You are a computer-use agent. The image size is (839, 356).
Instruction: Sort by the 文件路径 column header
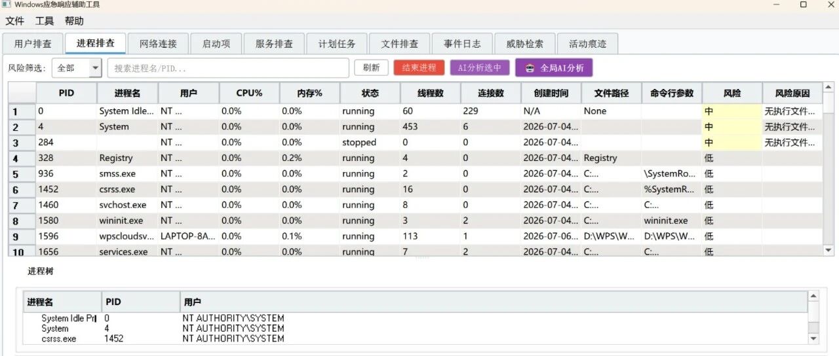click(x=611, y=93)
